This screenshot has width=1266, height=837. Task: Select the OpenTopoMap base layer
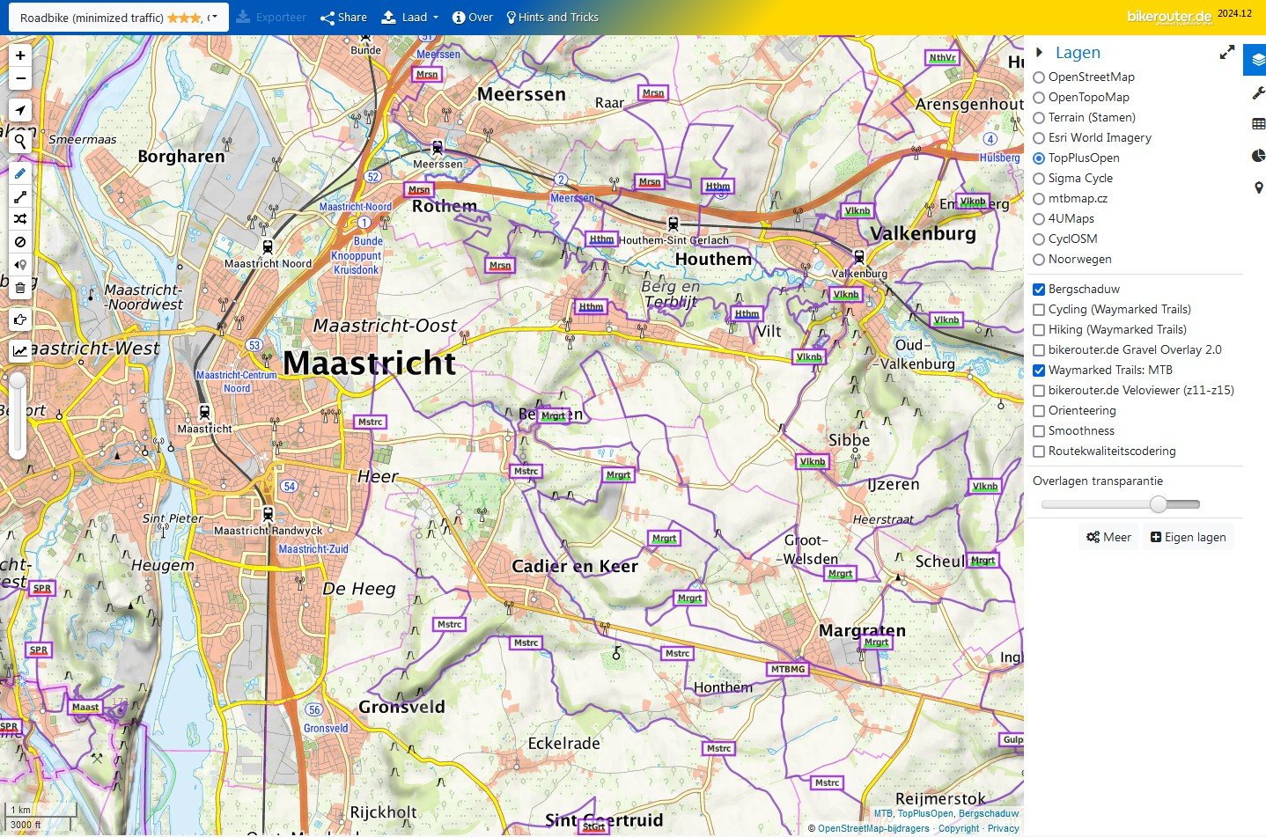[x=1039, y=98]
